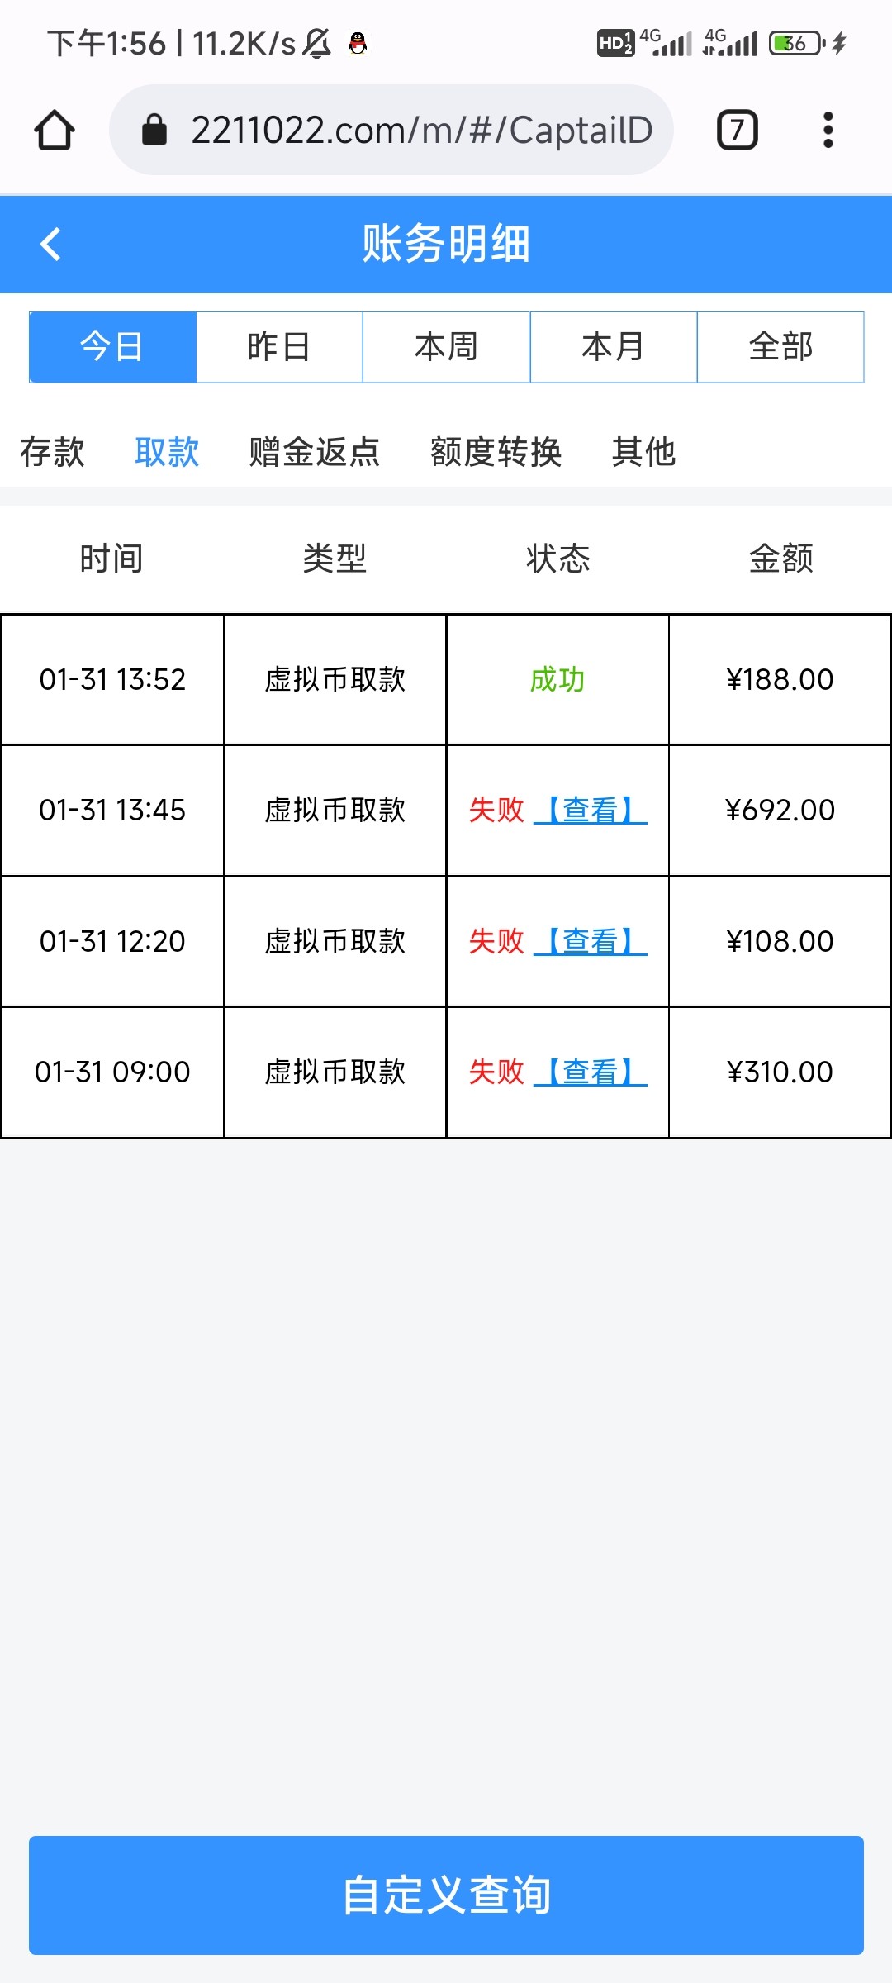Tap the QQ penguin status bar icon
This screenshot has width=892, height=1983.
358,43
